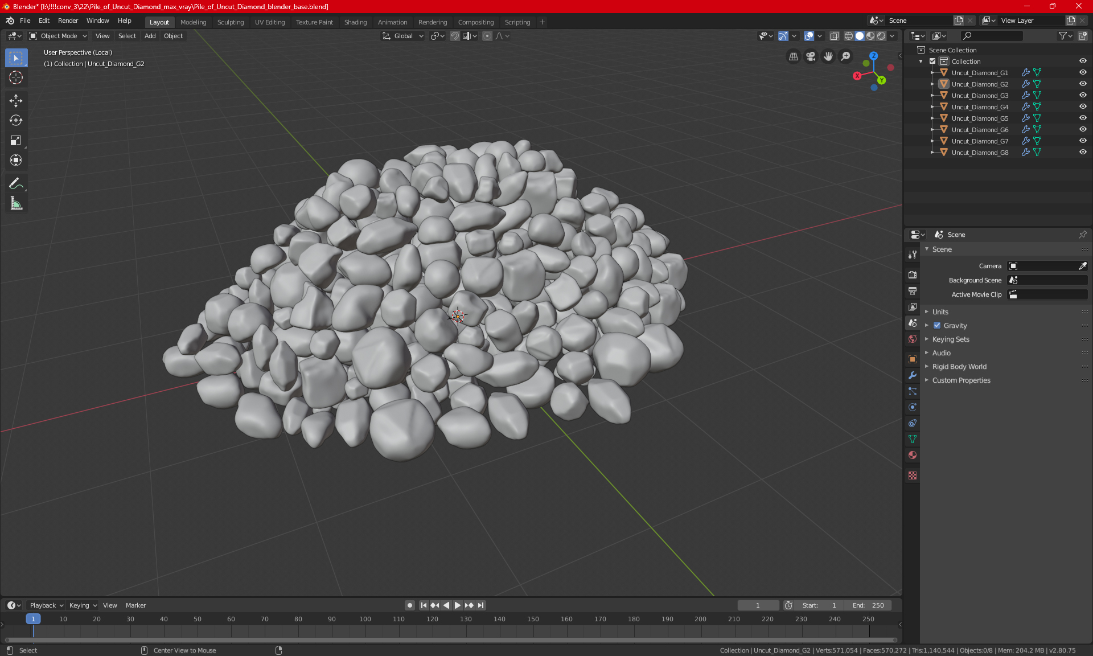Click the pan view hand icon
The height and width of the screenshot is (656, 1093).
point(828,56)
